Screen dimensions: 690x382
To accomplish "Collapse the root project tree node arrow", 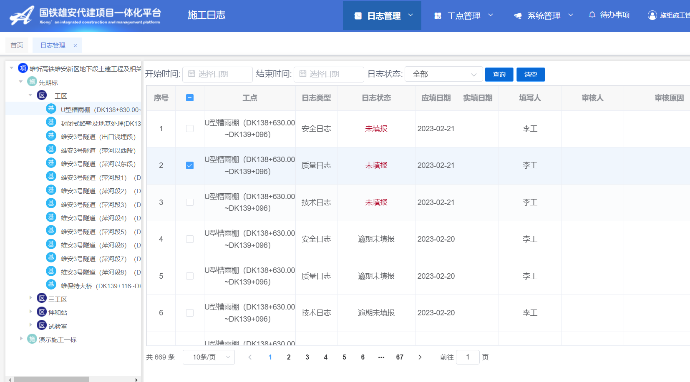I will pyautogui.click(x=12, y=68).
